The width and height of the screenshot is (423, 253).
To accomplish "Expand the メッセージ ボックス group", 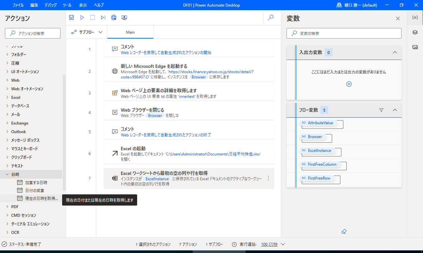I will [7, 140].
